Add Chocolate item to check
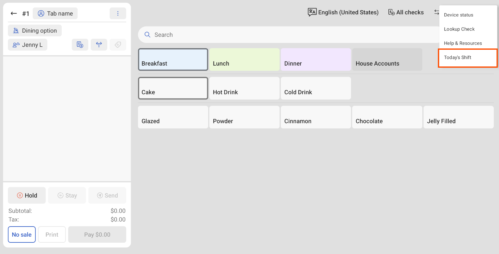 point(387,117)
